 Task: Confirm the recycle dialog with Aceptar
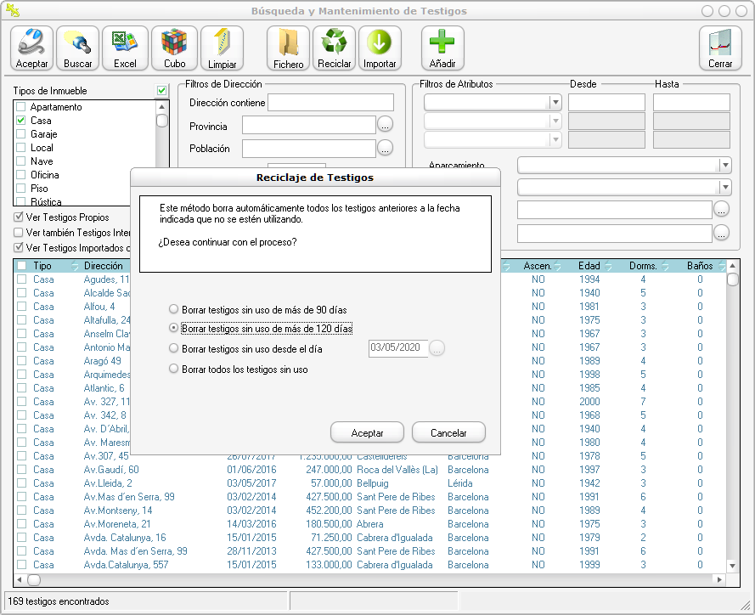pyautogui.click(x=368, y=433)
